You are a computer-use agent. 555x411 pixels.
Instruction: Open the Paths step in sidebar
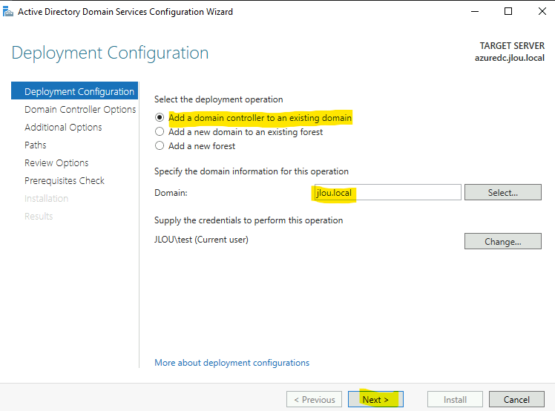coord(36,145)
